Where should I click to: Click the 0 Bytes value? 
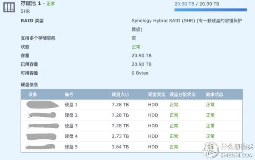tap(140, 73)
